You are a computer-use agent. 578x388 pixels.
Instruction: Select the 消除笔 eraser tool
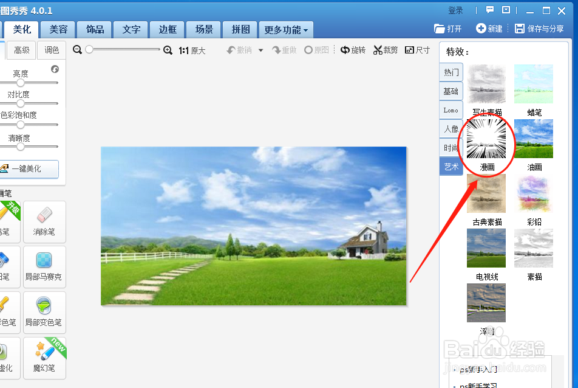pyautogui.click(x=44, y=222)
